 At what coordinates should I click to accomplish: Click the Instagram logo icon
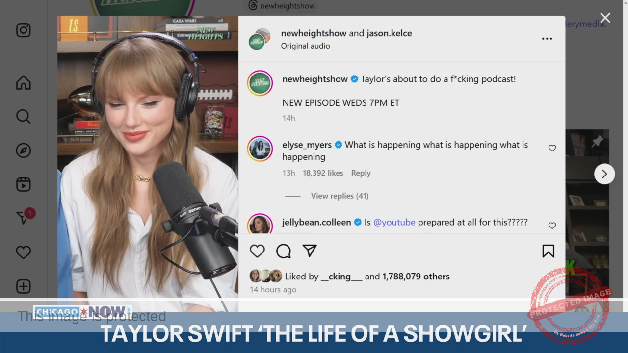(x=23, y=30)
